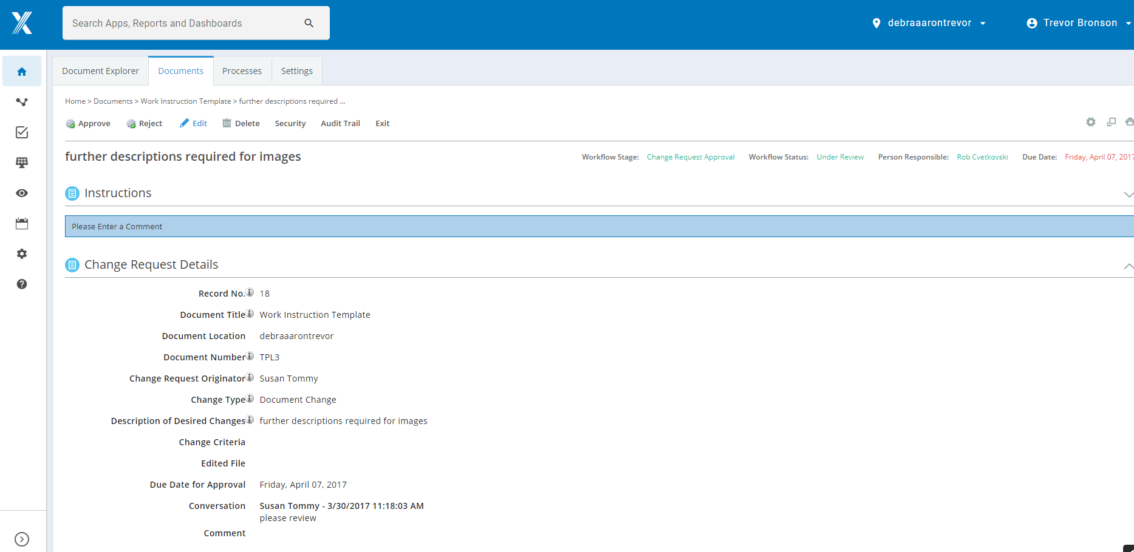Open the Home page from the sidebar
The image size is (1134, 552).
[22, 71]
